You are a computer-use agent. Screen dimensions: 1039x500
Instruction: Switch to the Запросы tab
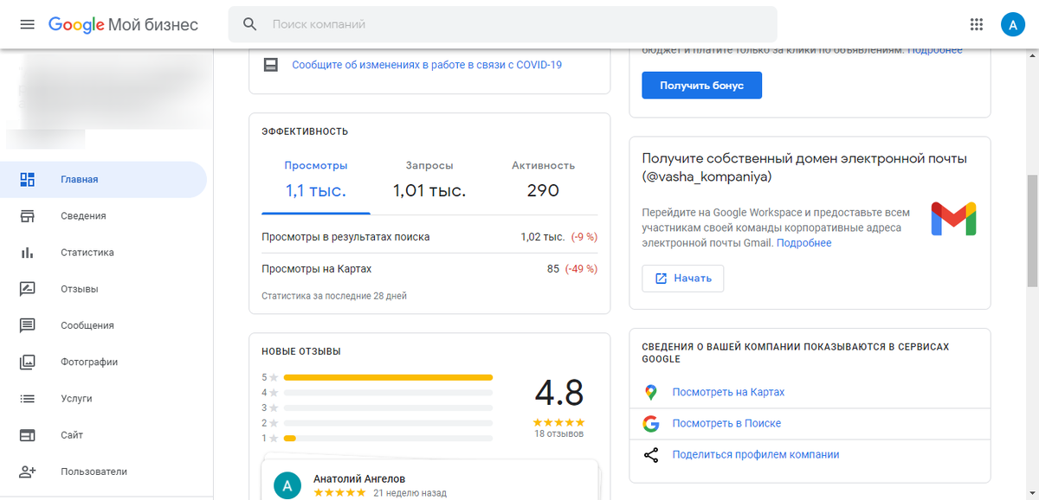tap(429, 179)
